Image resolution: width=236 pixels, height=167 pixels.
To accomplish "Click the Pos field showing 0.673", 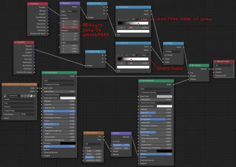I will (x=139, y=28).
